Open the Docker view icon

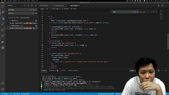(x=3, y=42)
